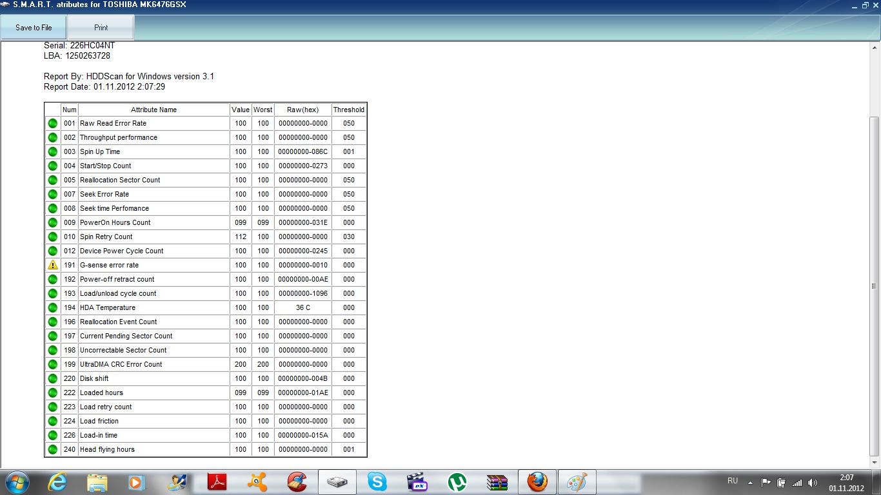Click green status icon beside HDA Temperature
The image size is (881, 495).
coord(53,307)
